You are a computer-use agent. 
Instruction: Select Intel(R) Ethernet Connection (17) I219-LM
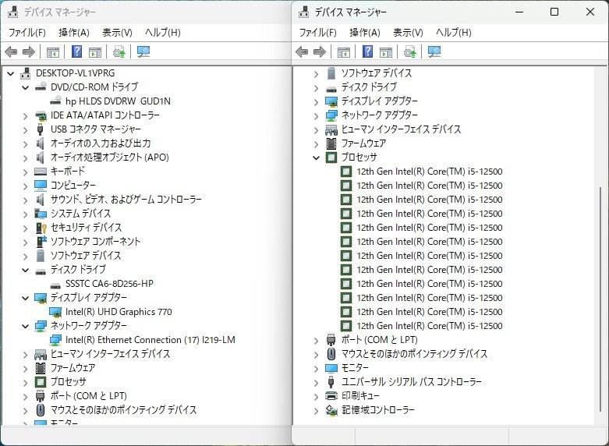pyautogui.click(x=150, y=340)
